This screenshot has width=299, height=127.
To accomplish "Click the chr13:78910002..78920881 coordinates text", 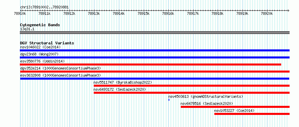I will coord(44,7).
